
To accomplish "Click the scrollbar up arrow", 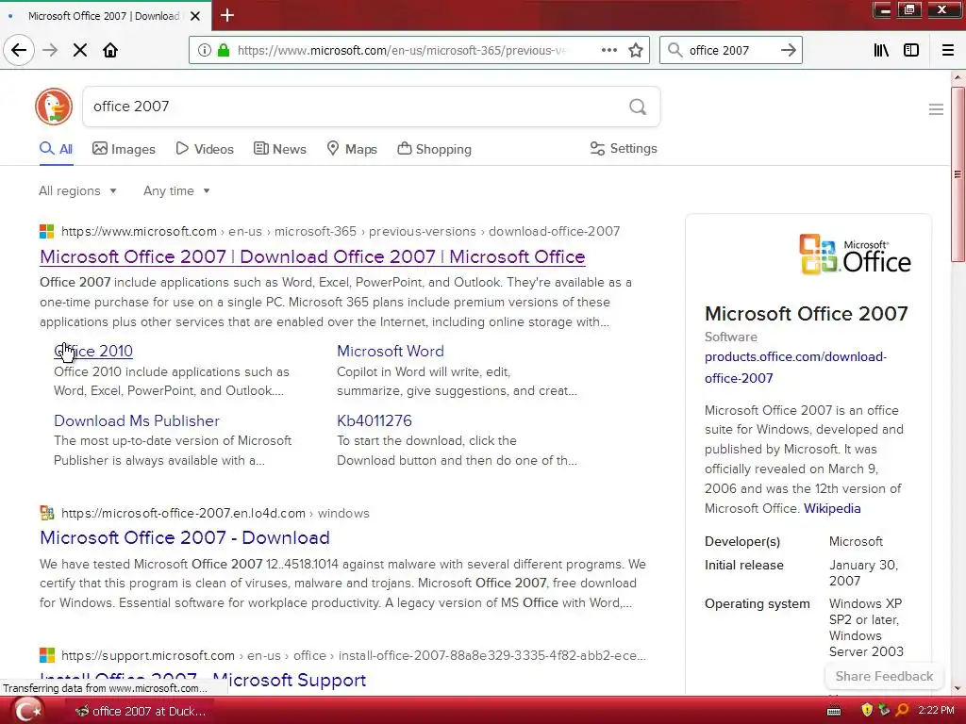I will pos(958,77).
